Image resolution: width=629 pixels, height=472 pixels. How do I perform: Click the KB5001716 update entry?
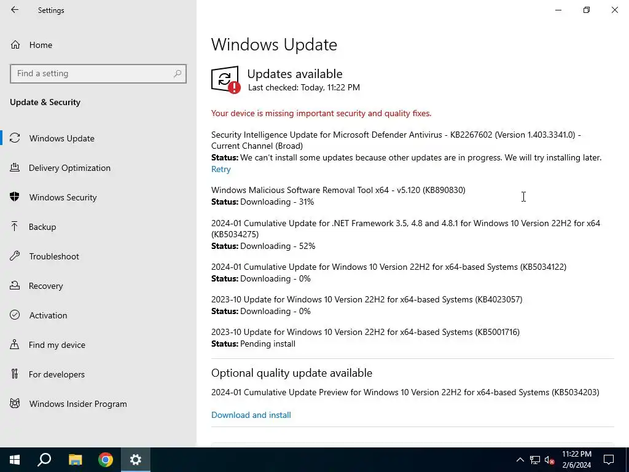tap(365, 331)
